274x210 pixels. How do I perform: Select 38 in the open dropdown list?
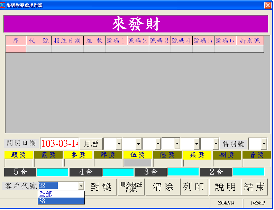coord(61,201)
